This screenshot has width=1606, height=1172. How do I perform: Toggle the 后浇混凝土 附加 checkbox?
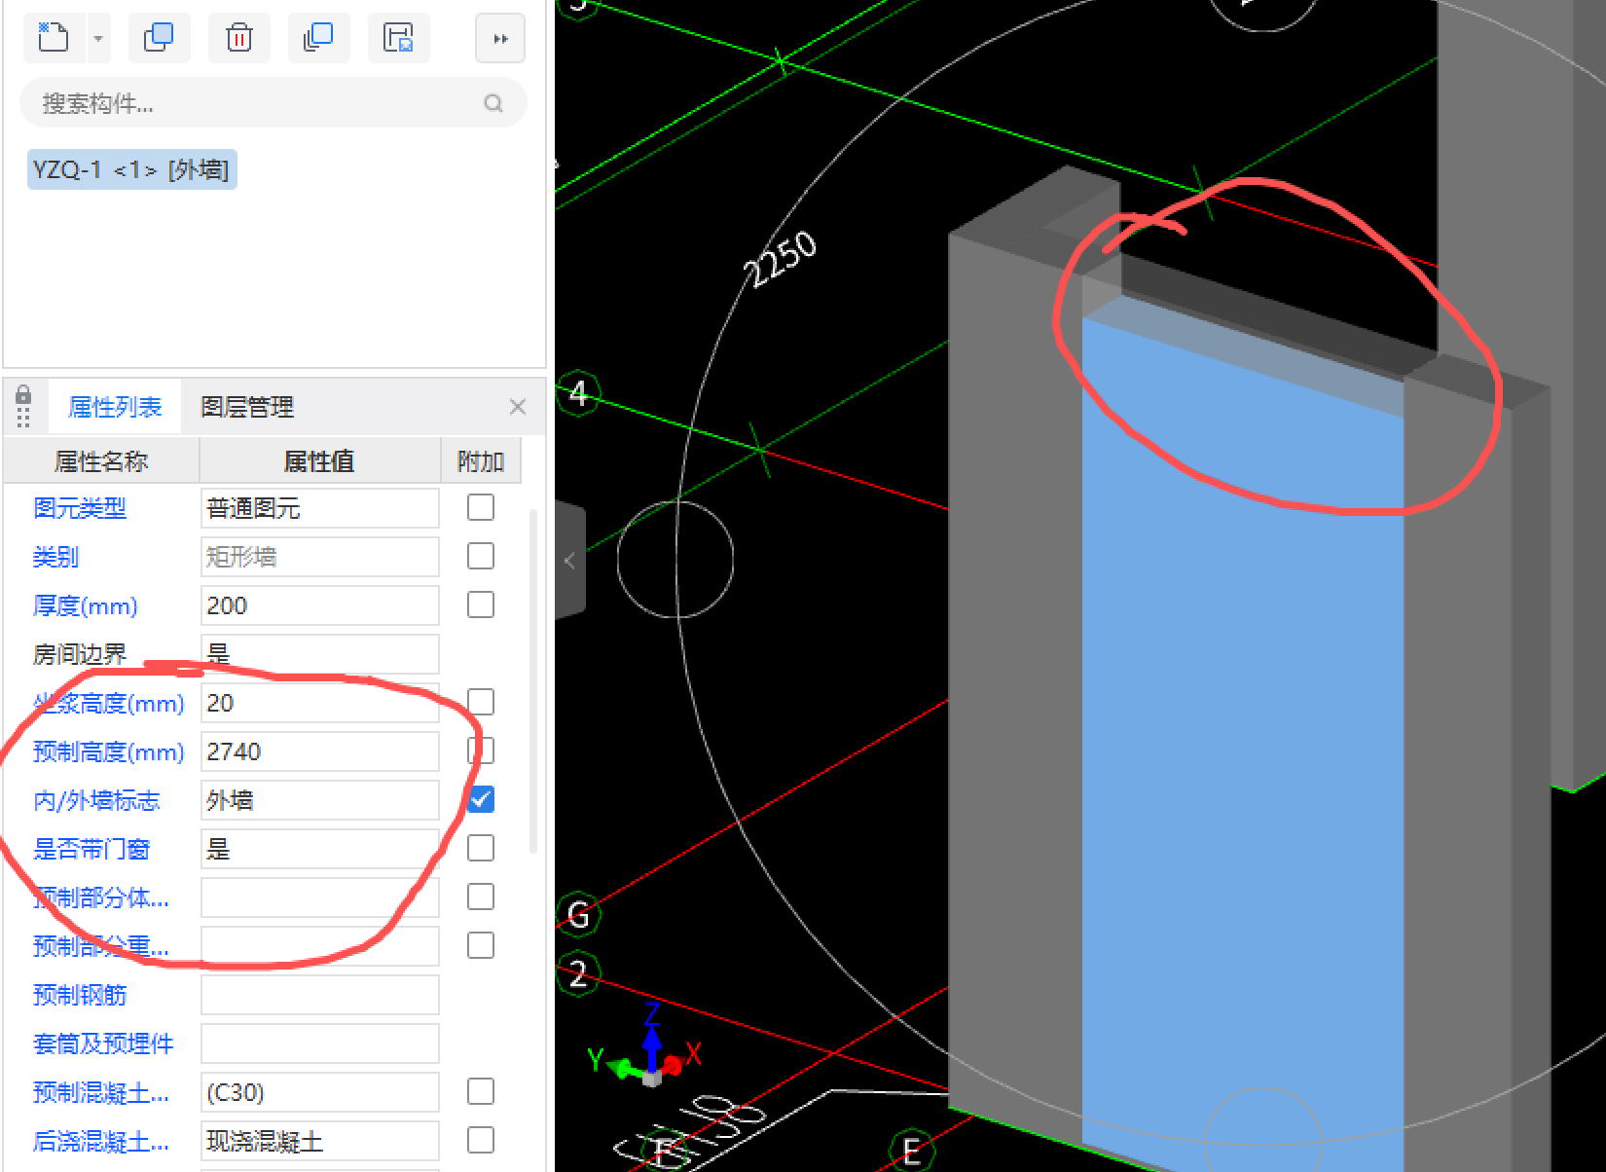tap(481, 1140)
